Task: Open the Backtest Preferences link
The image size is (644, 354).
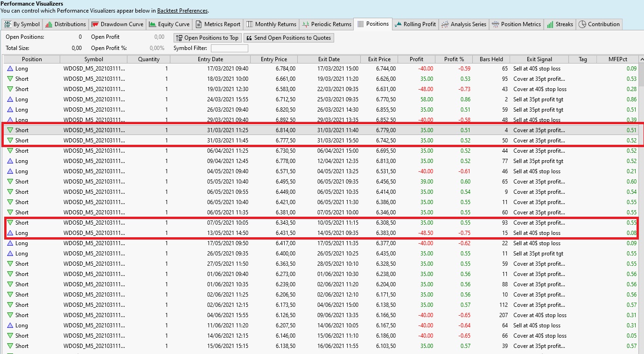Action: click(182, 11)
